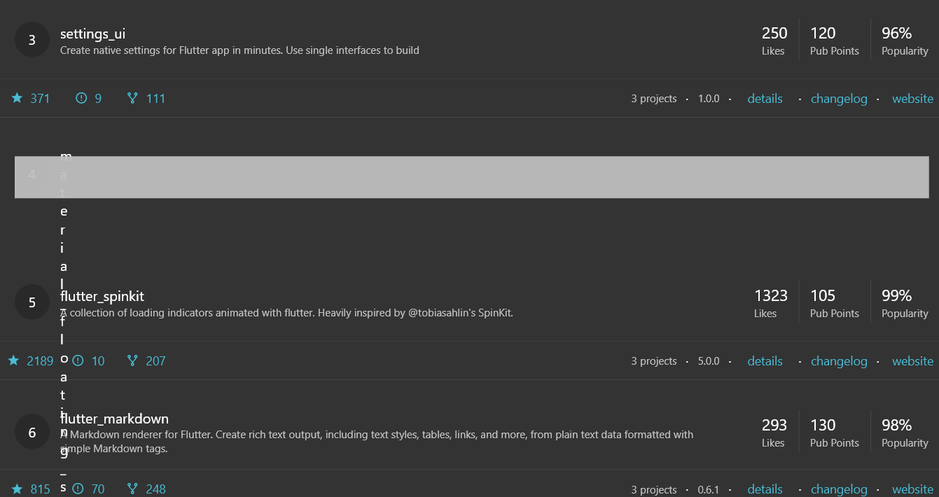This screenshot has height=497, width=939.
Task: View the changelog of flutter_markdown
Action: tap(839, 489)
